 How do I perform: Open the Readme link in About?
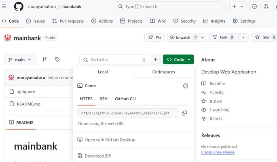[213, 84]
